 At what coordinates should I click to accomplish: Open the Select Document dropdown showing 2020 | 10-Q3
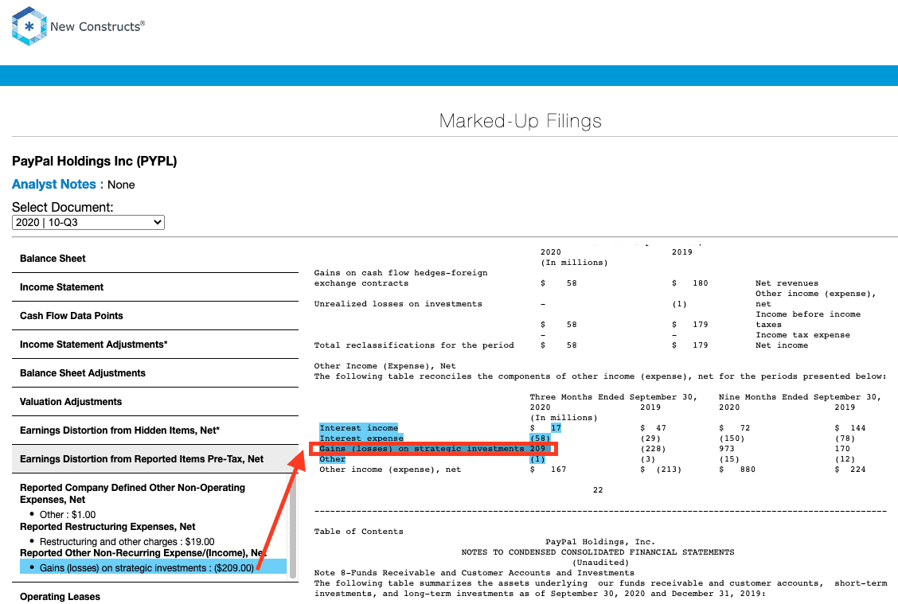click(x=88, y=222)
